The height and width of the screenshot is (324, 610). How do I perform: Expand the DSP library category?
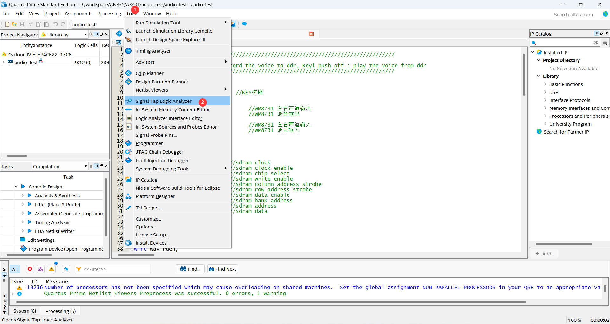tap(545, 92)
